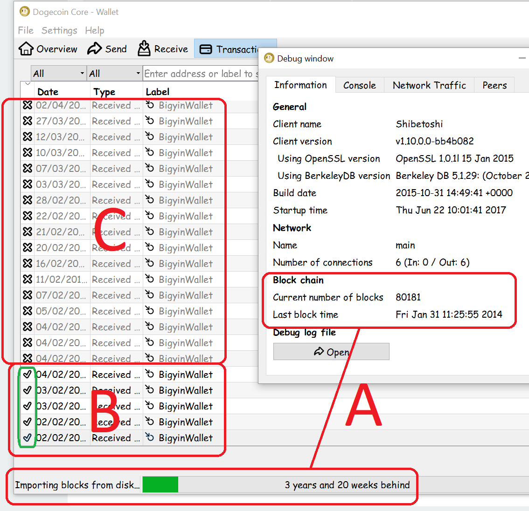Click the conflicted status icon for 05/02 transaction

click(x=28, y=311)
